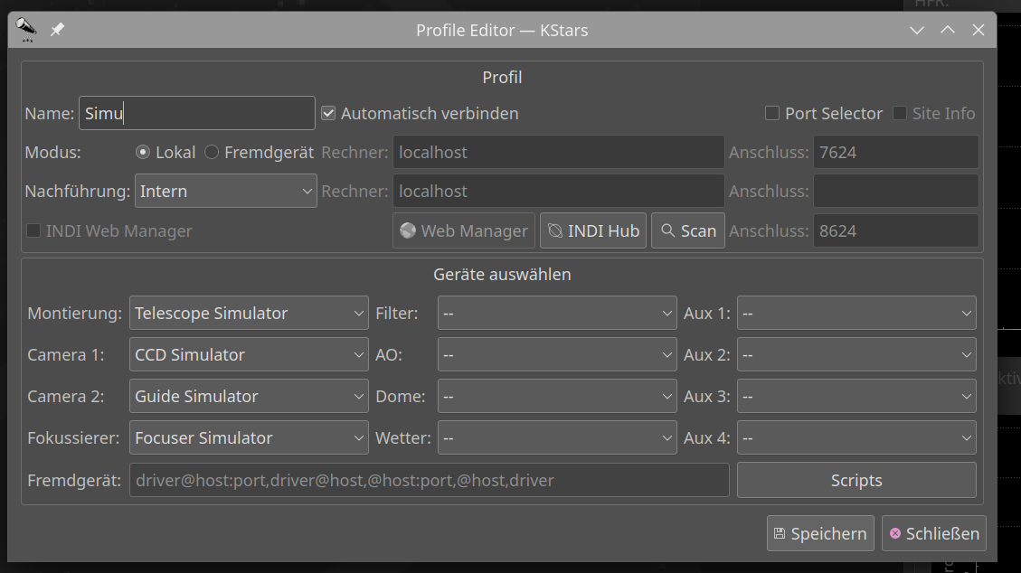Open the Montierung Telescope Simulator dropdown
The width and height of the screenshot is (1021, 573).
249,313
